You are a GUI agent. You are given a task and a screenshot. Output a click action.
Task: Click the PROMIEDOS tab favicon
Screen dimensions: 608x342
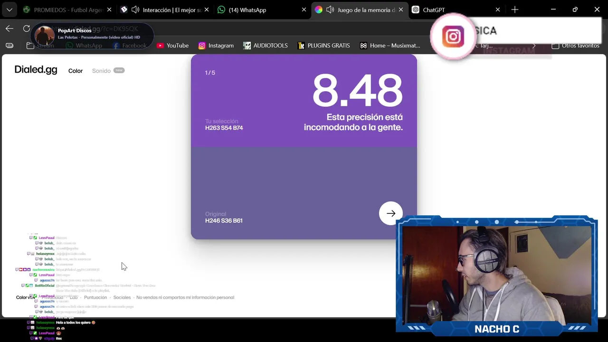click(x=27, y=9)
